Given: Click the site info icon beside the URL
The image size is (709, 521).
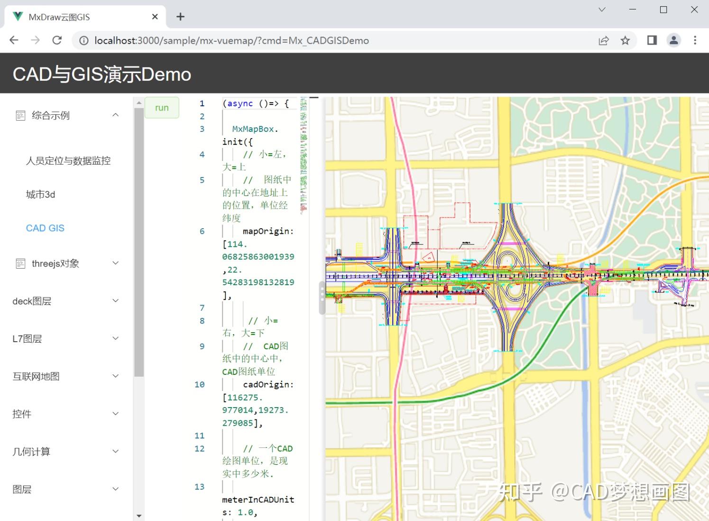Looking at the screenshot, I should 83,40.
